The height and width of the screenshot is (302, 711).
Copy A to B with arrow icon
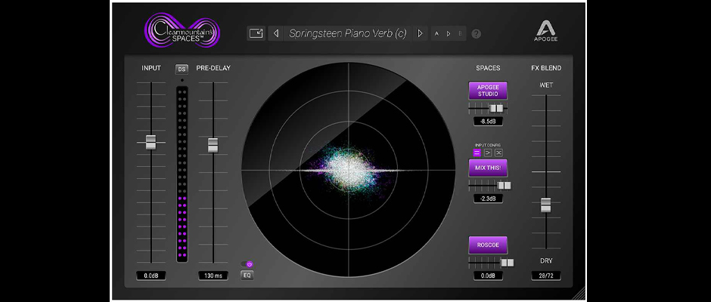(x=448, y=34)
